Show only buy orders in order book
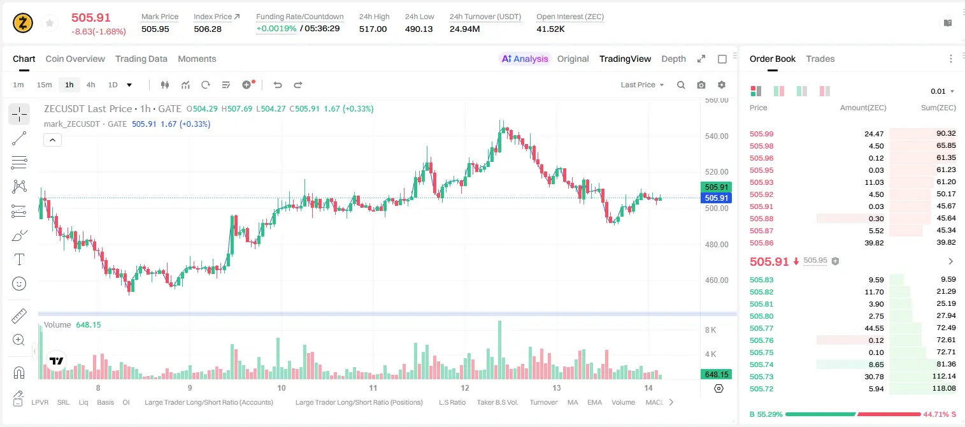The height and width of the screenshot is (427, 965). (802, 91)
